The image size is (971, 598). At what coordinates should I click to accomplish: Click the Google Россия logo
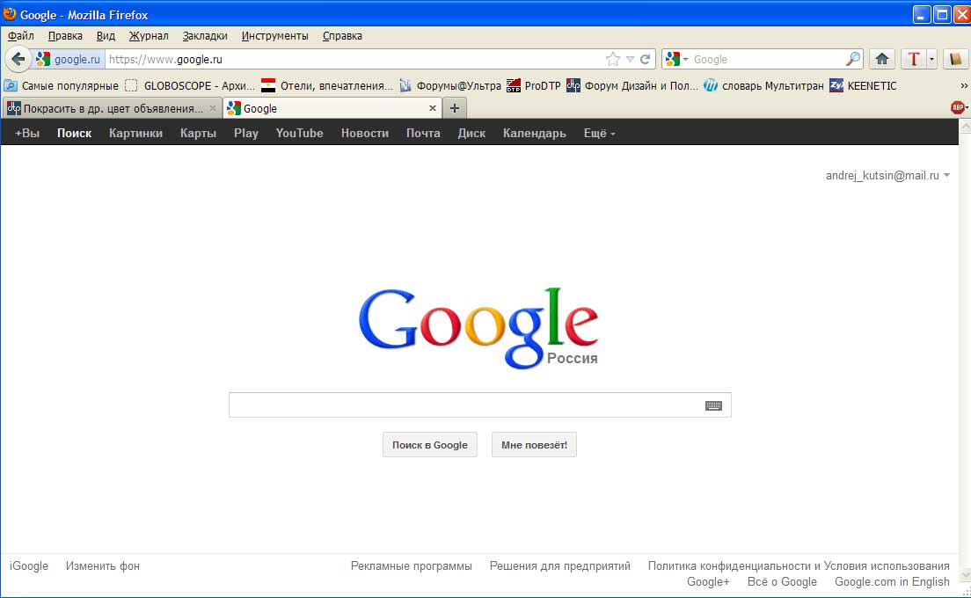coord(478,328)
